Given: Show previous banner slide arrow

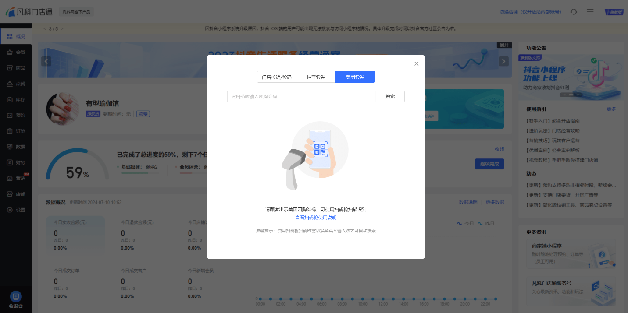Looking at the screenshot, I should 46,61.
